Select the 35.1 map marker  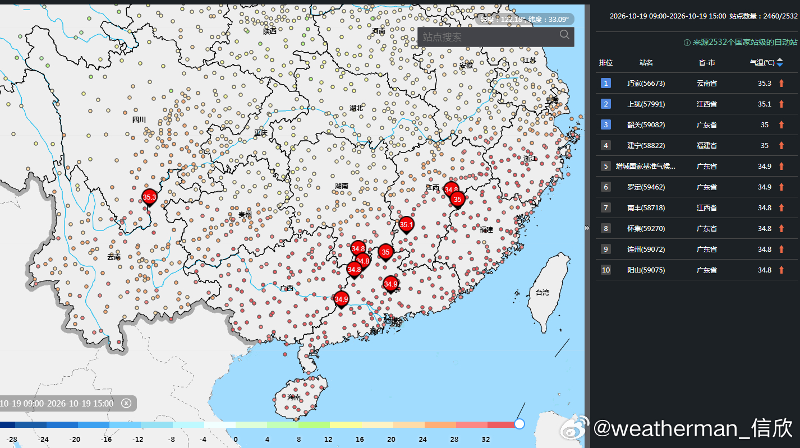tap(406, 225)
